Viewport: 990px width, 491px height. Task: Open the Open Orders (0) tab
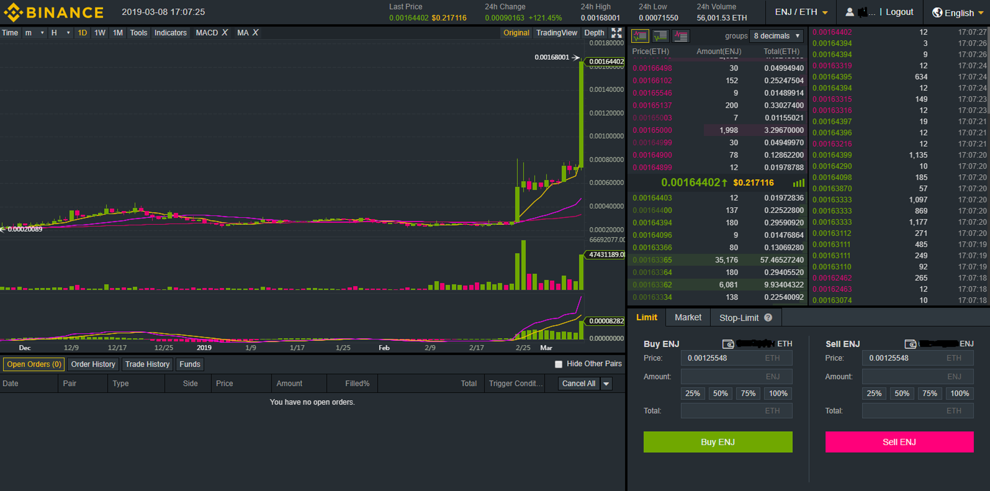click(34, 364)
